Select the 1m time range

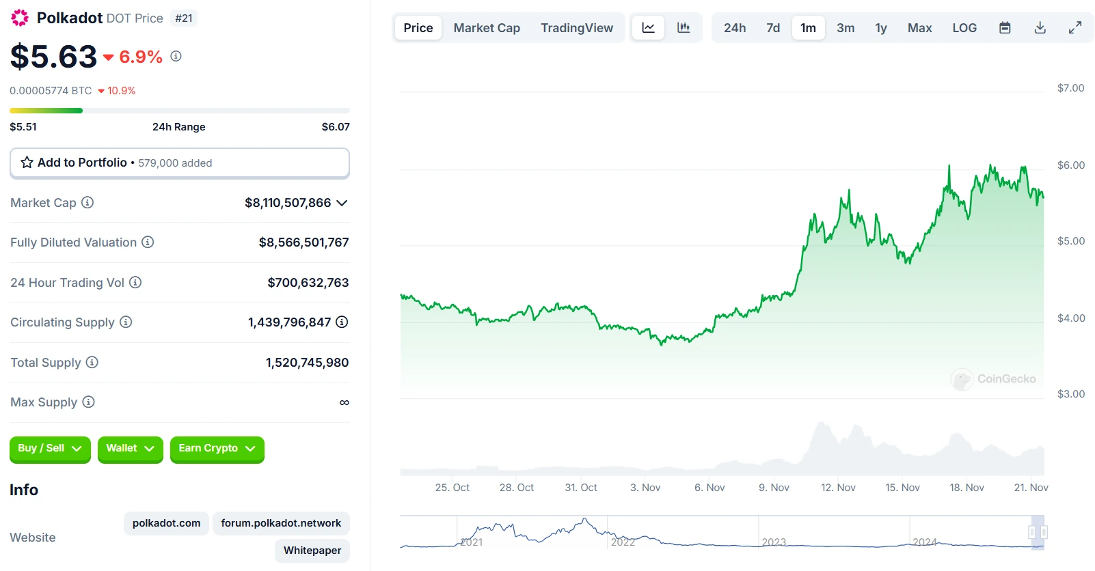pos(808,28)
